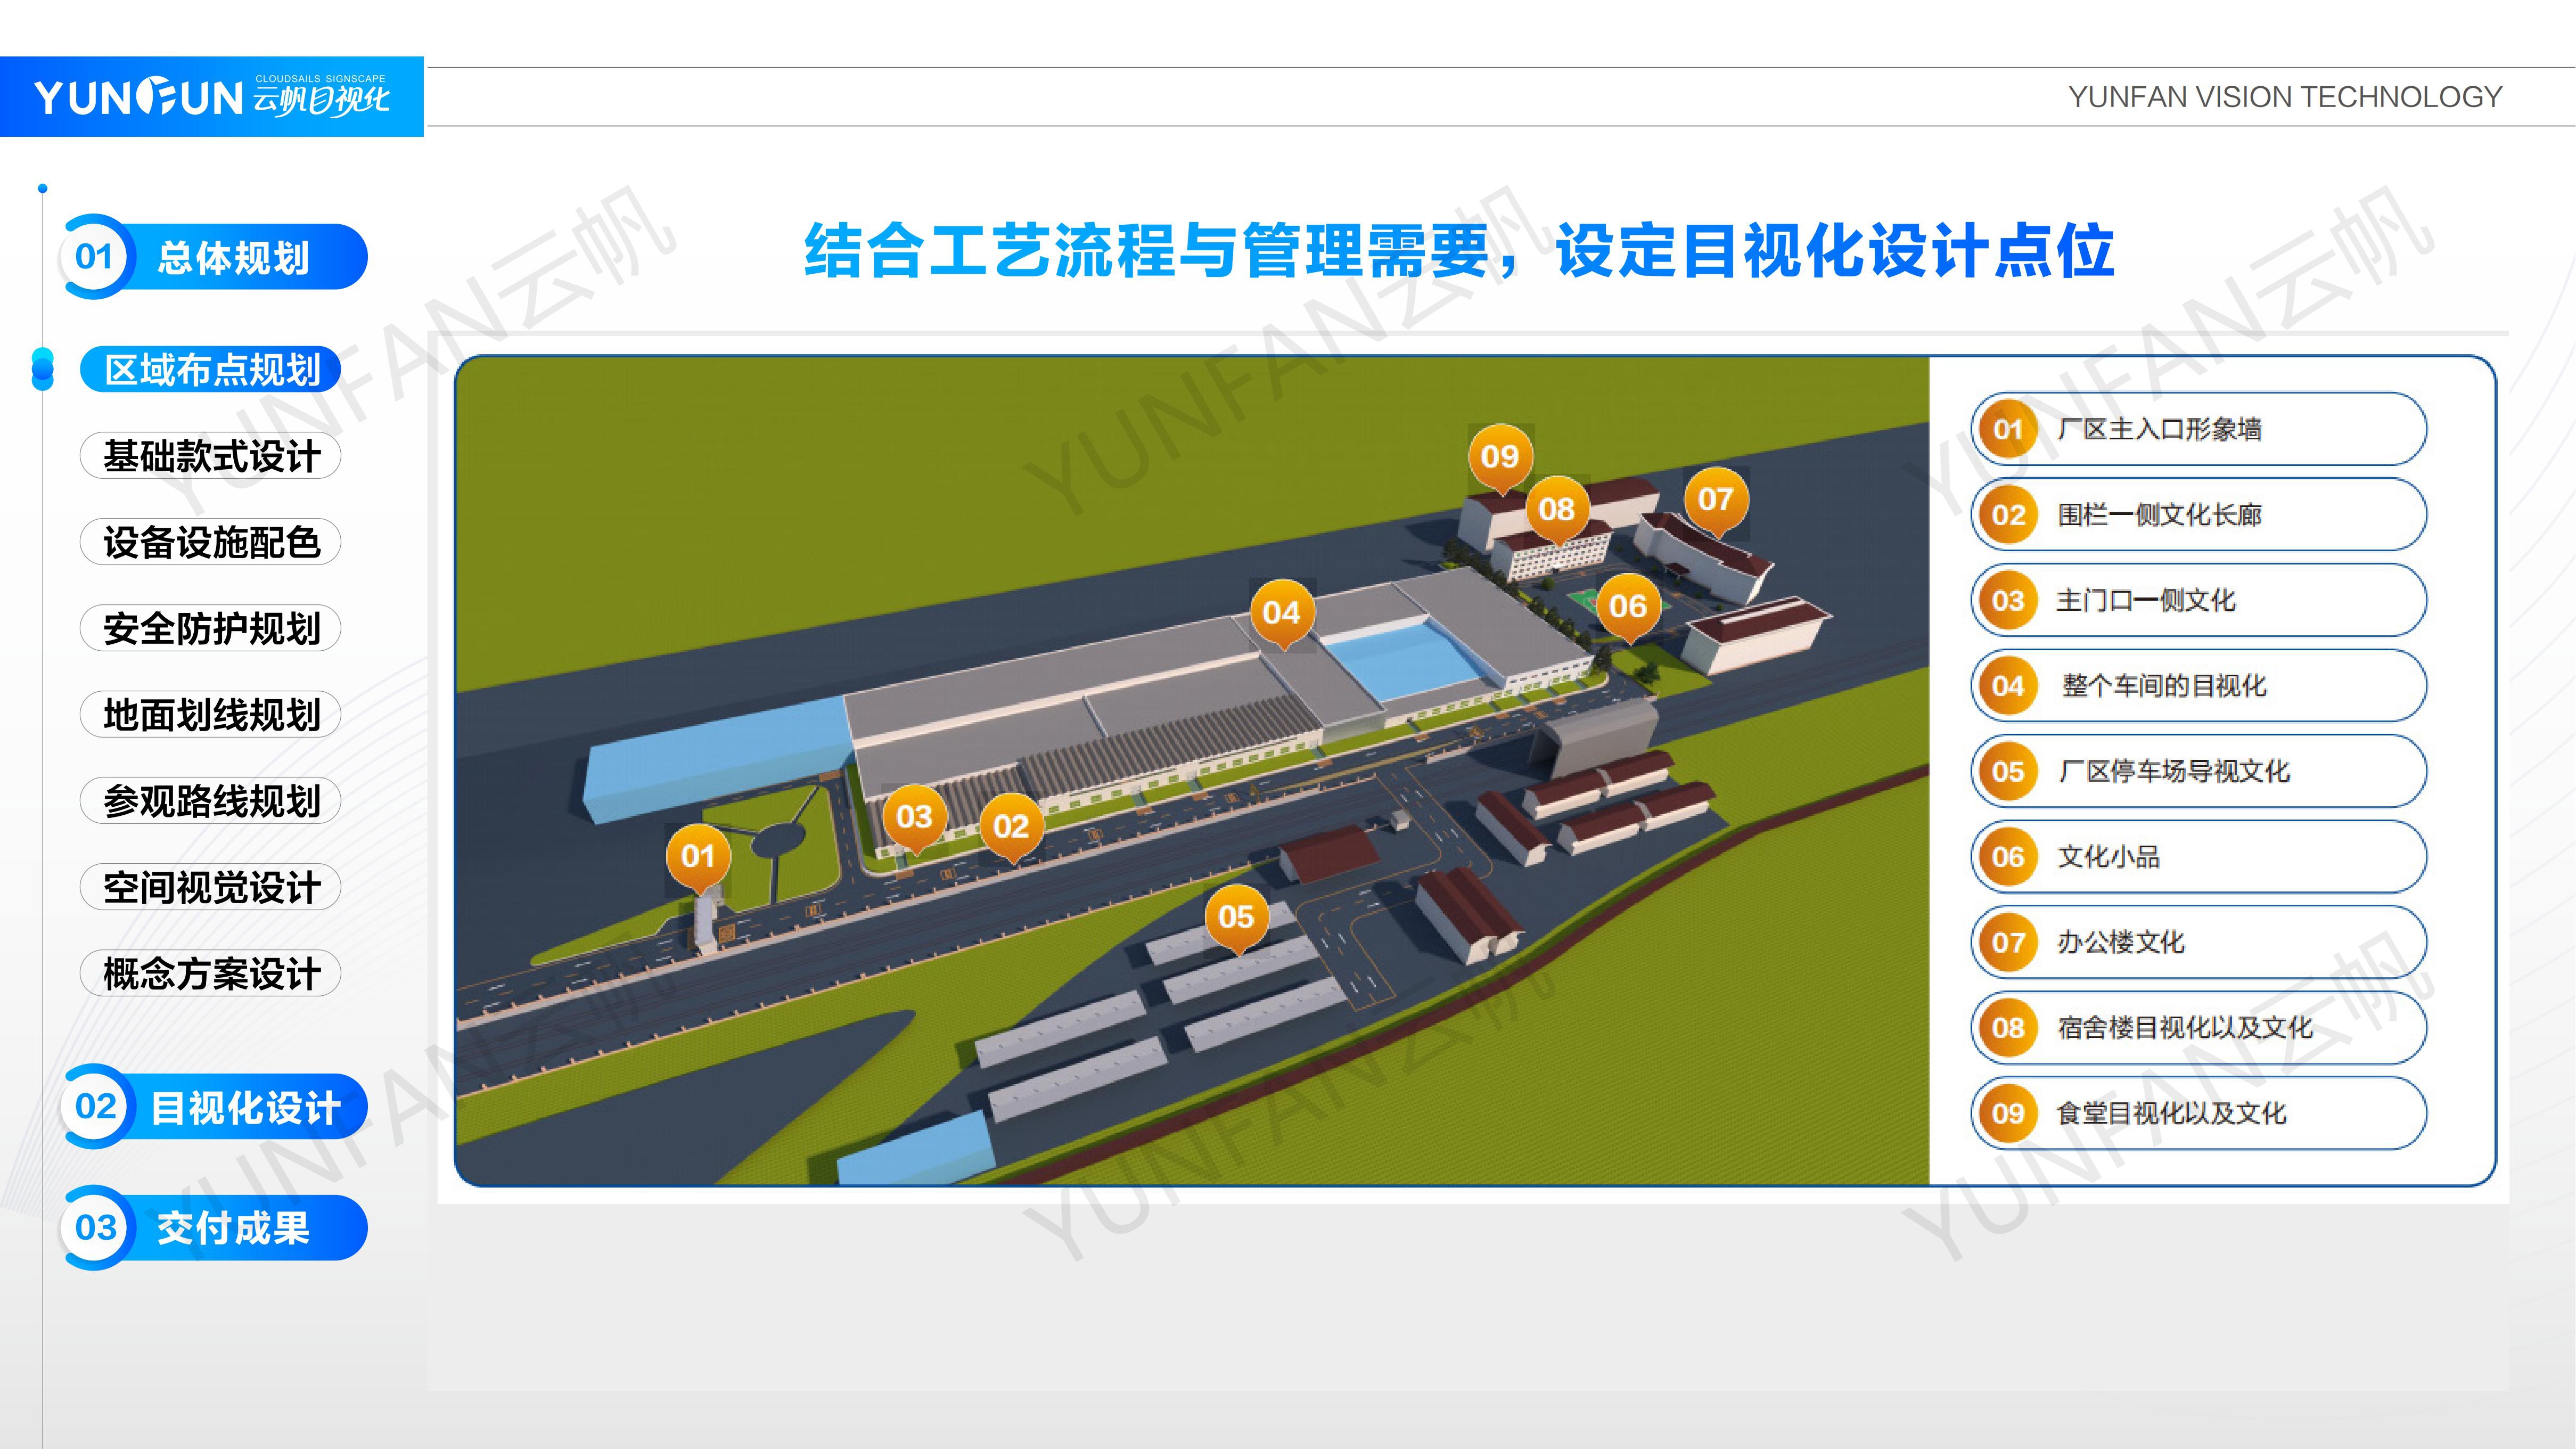Click the orange 01 map pin marker
The height and width of the screenshot is (1449, 2576).
[698, 858]
